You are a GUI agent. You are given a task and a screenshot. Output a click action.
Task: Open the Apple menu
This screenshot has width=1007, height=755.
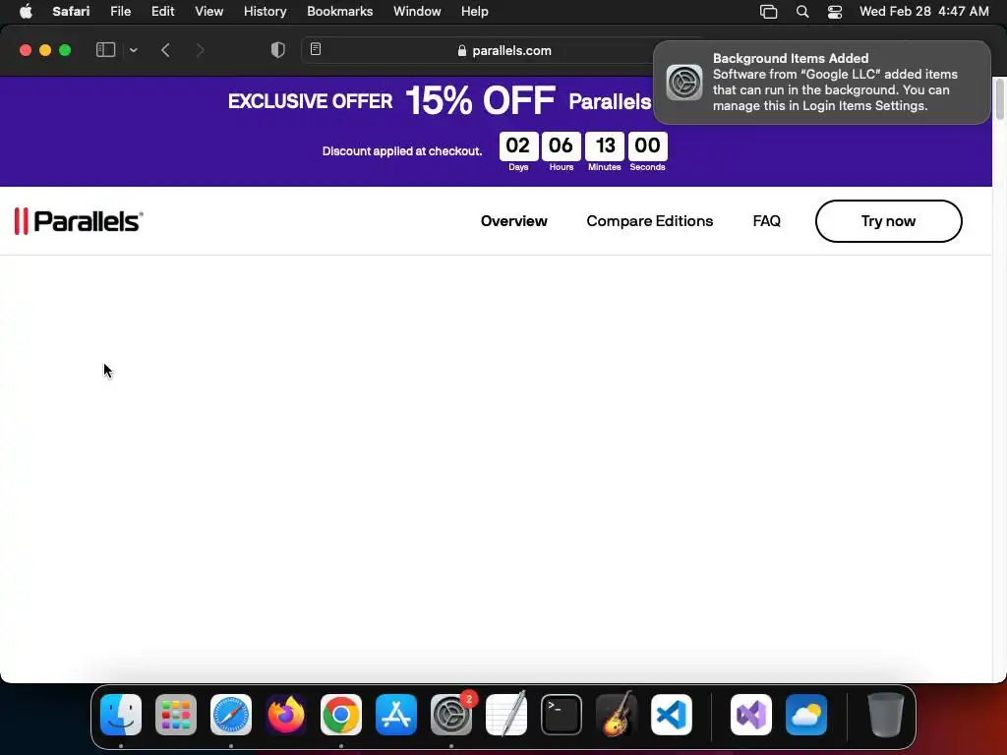point(26,11)
